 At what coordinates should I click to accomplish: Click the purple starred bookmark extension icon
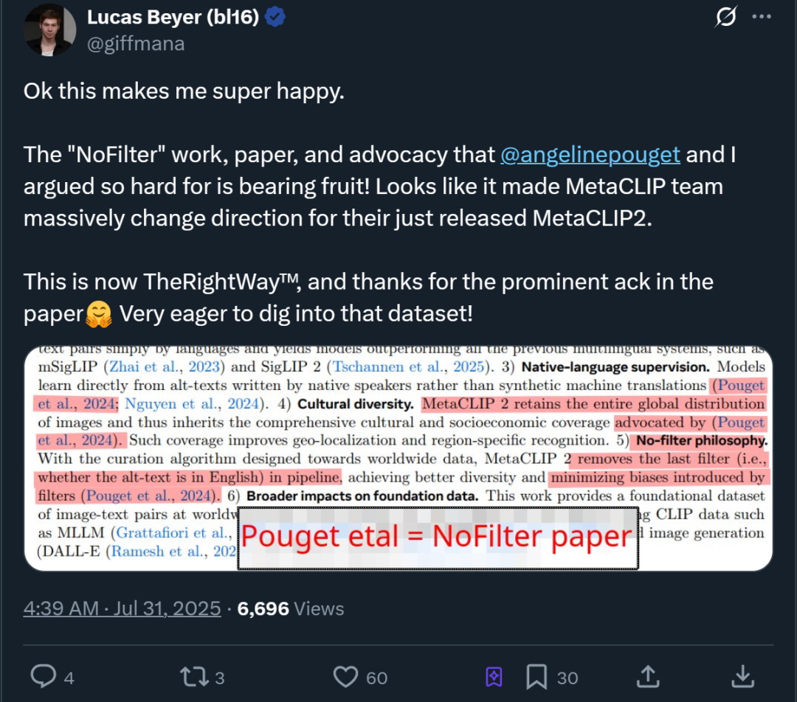(x=494, y=677)
